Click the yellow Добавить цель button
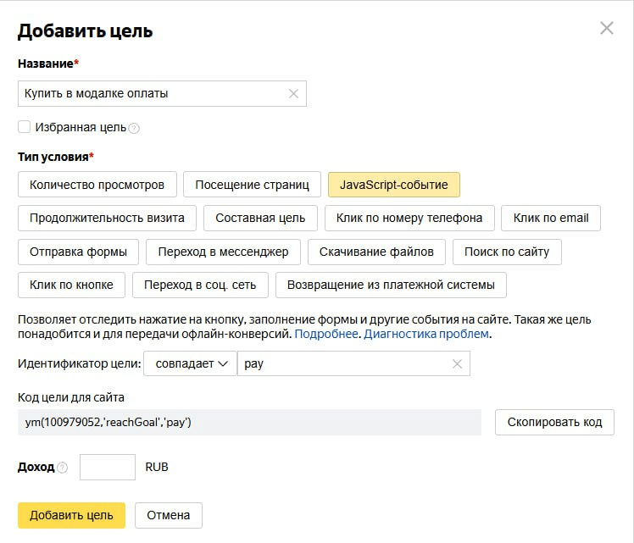Image resolution: width=634 pixels, height=543 pixels. pyautogui.click(x=71, y=515)
